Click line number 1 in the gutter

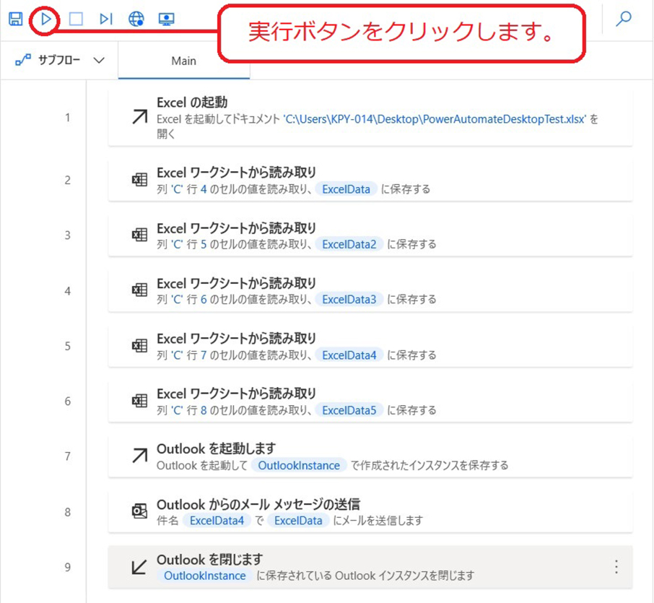pyautogui.click(x=68, y=118)
